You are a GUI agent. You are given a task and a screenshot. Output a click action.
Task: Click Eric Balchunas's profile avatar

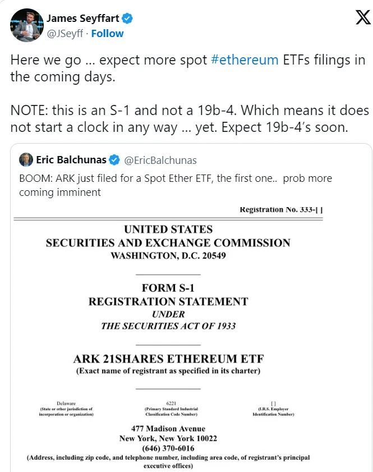26,160
